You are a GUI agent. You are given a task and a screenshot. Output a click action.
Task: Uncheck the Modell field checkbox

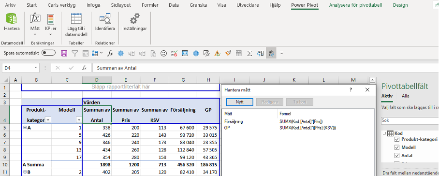(x=397, y=147)
